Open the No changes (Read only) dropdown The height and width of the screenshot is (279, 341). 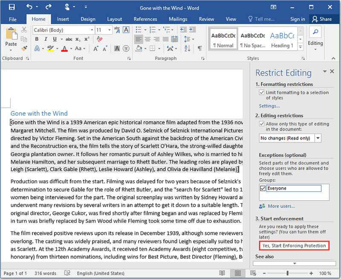pyautogui.click(x=318, y=138)
